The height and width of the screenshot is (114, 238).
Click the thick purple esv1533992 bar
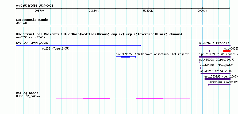(217, 79)
